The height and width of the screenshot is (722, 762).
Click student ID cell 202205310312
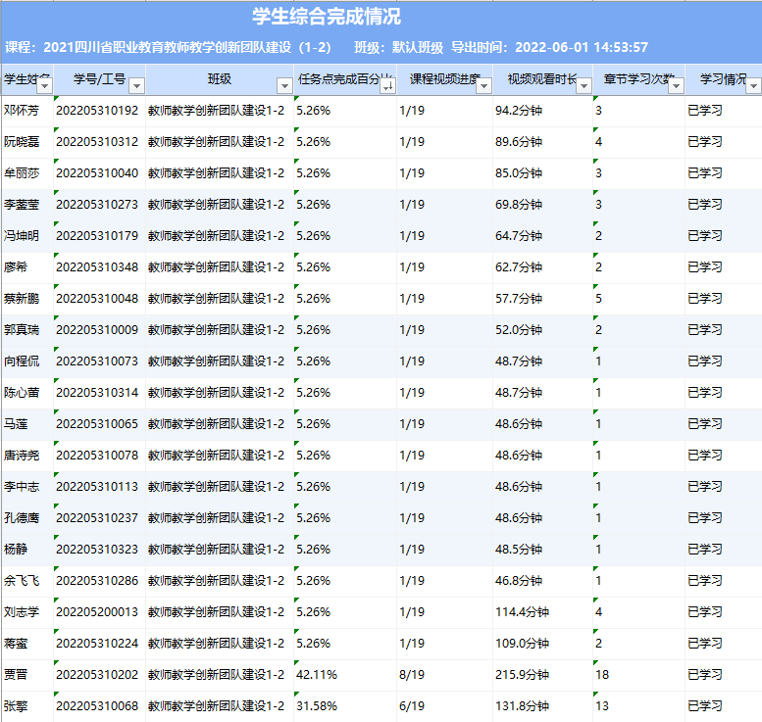[97, 142]
